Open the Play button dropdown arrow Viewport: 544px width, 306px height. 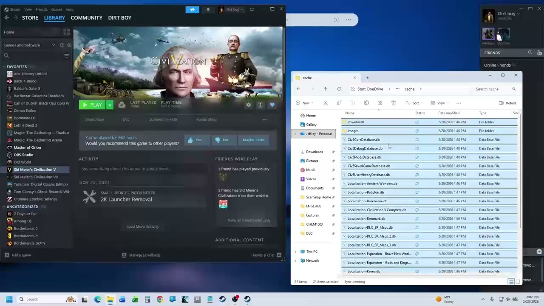coord(110,105)
